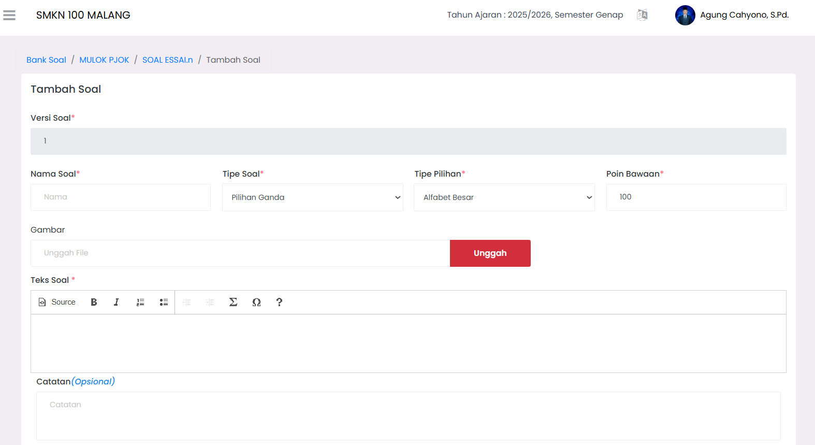Click the user profile avatar
Screen dimensions: 815x445
pos(685,15)
